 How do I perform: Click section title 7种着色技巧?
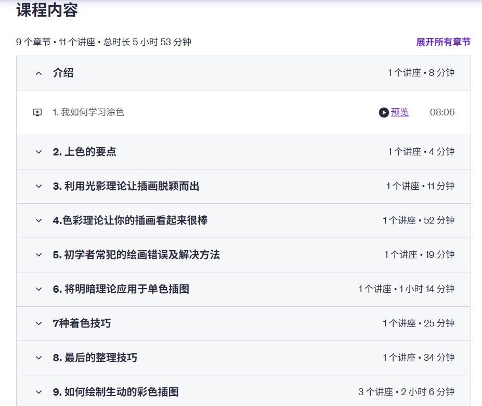82,323
